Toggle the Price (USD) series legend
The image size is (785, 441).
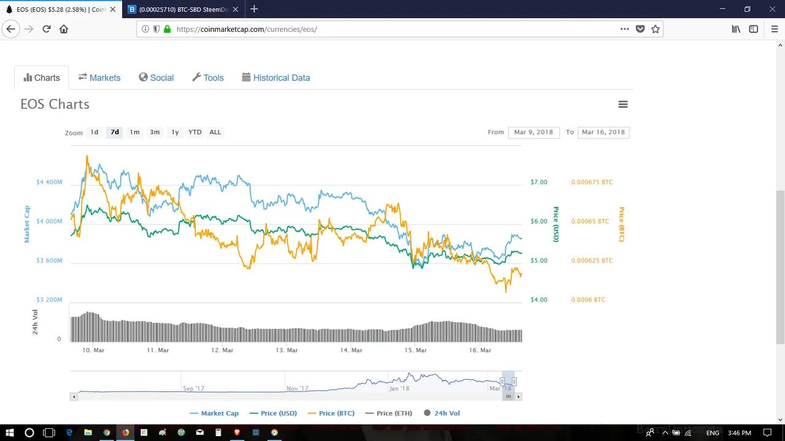273,413
